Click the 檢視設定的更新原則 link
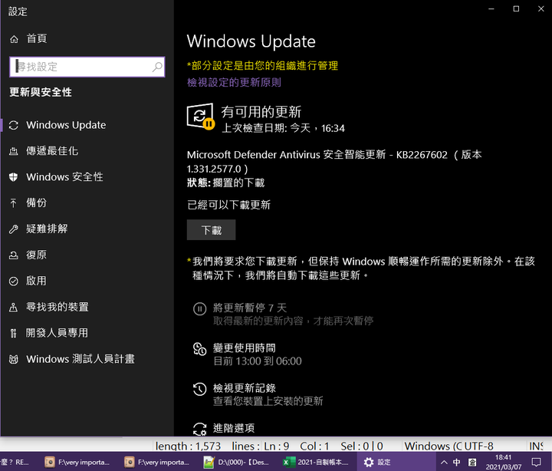Viewport: 552px width, 471px height. 234,82
